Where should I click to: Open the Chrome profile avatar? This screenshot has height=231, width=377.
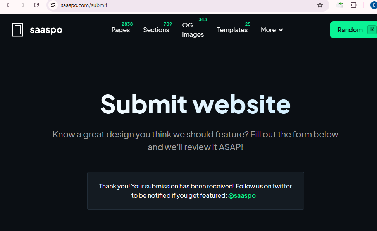[374, 5]
